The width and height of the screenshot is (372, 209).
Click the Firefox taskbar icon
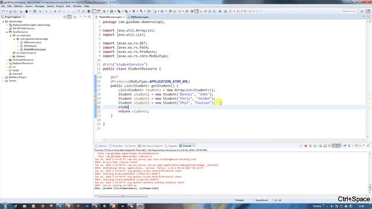tap(42, 206)
